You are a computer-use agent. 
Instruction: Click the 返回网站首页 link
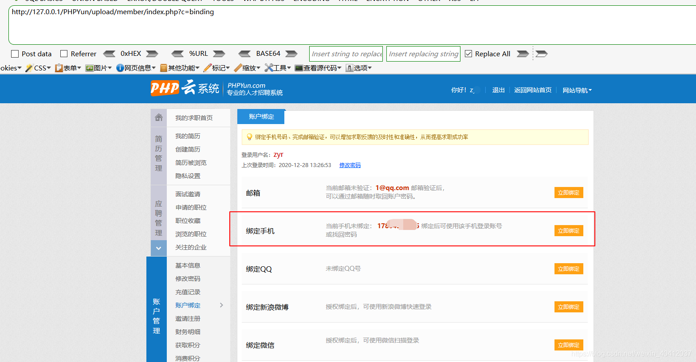[533, 90]
